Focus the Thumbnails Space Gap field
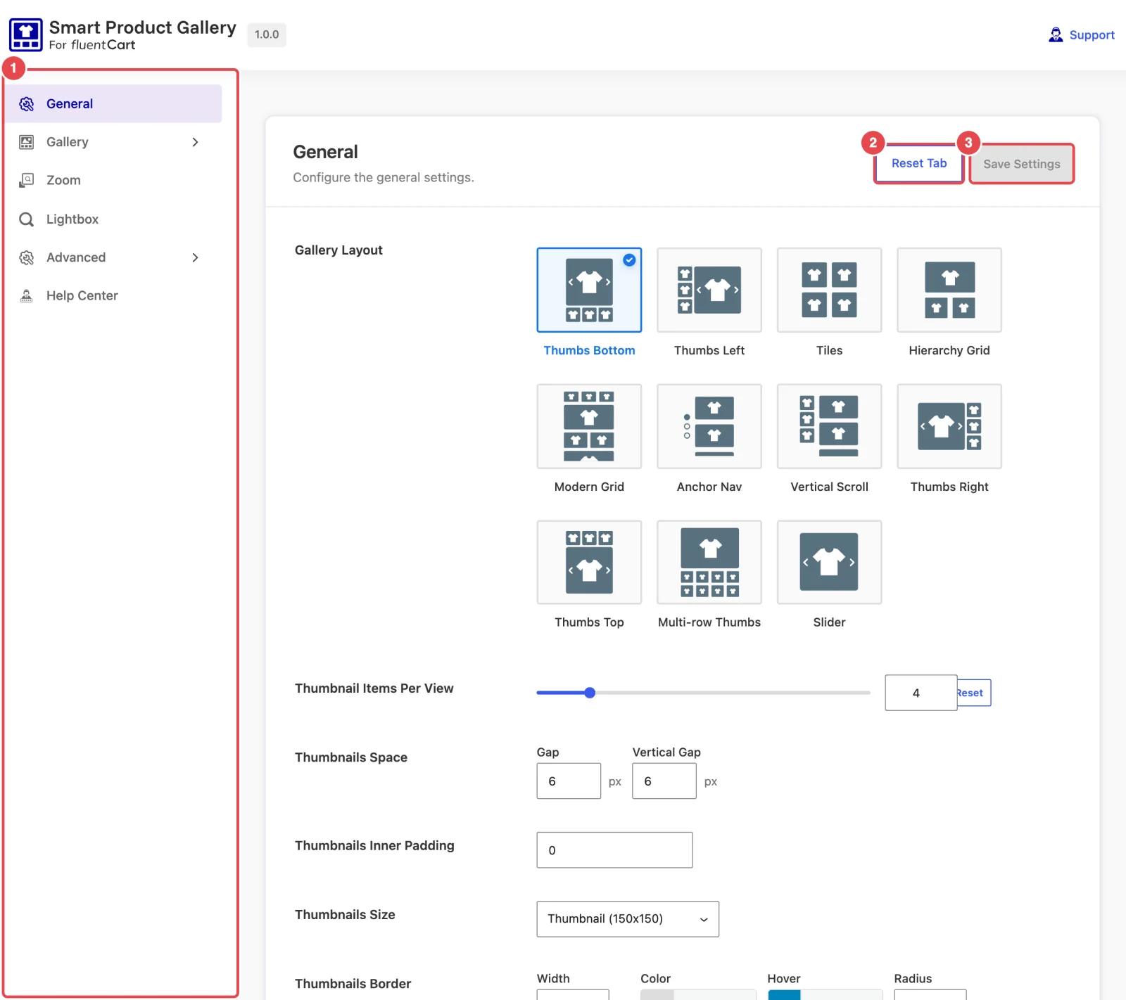1126x1000 pixels. click(x=569, y=781)
